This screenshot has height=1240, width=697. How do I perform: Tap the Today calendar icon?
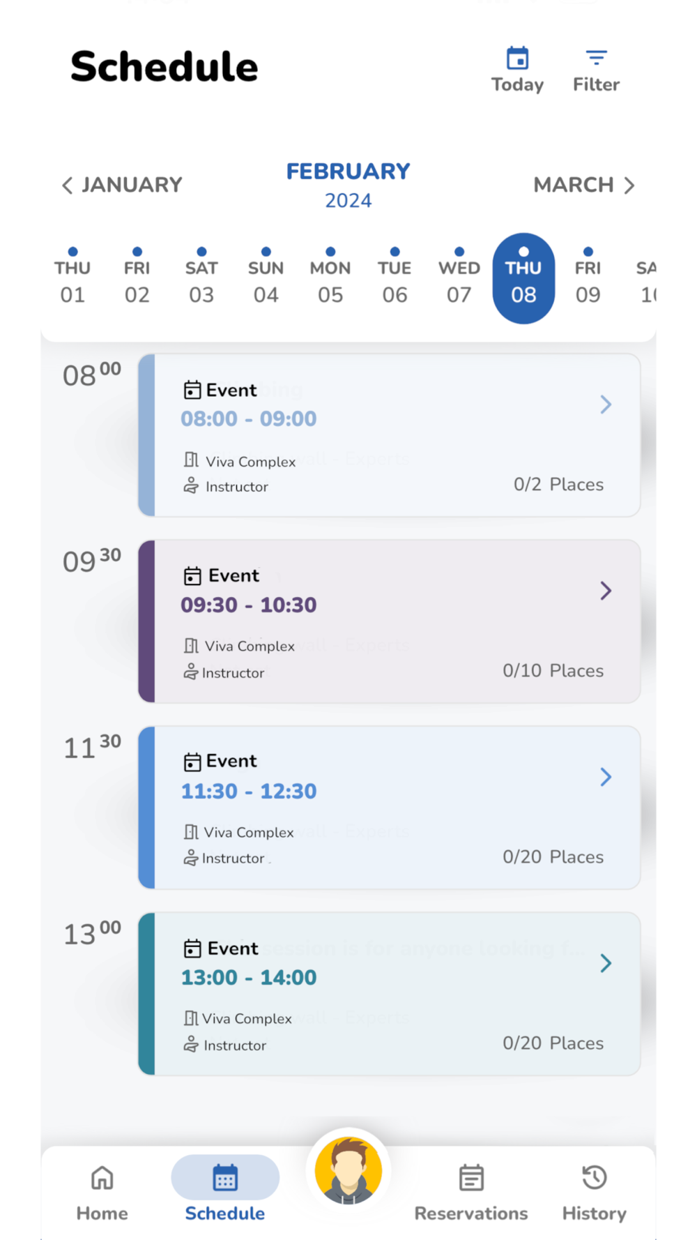(517, 59)
